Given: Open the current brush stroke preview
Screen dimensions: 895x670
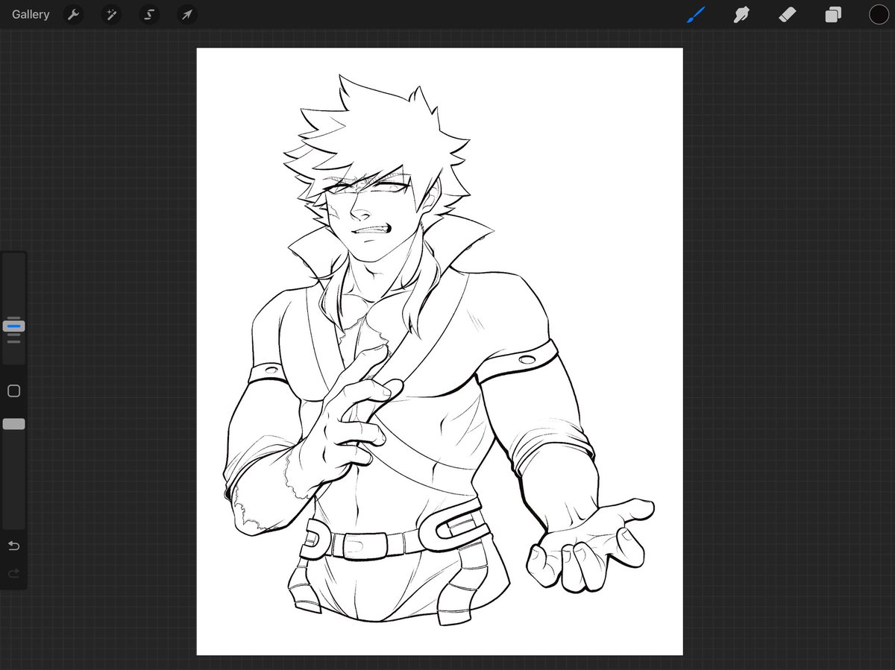Looking at the screenshot, I should click(696, 13).
